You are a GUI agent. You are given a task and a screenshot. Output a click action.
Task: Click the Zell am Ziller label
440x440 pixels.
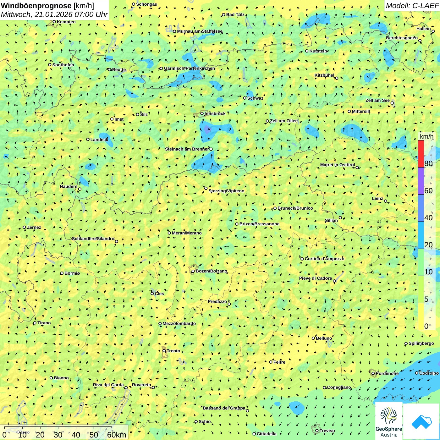click(x=283, y=121)
